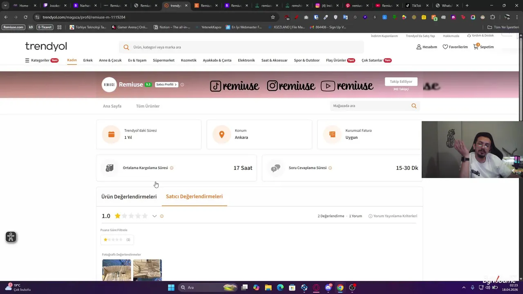Select Kadın category
Viewport: 523px width, 294px height.
coord(72,60)
